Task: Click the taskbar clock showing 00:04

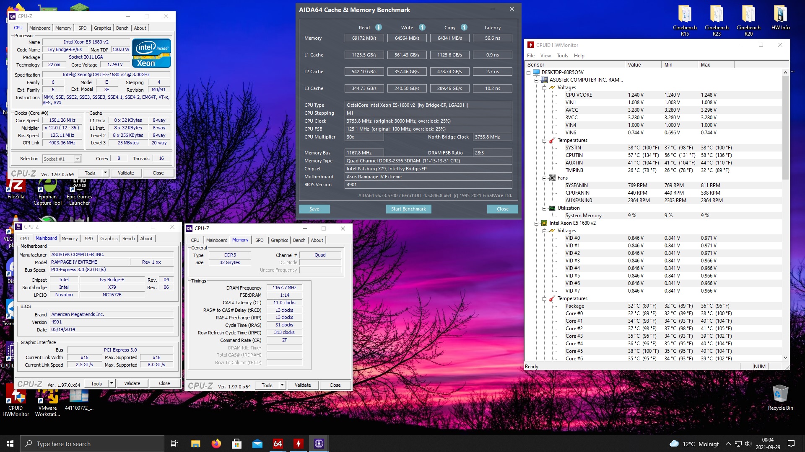Action: (x=768, y=444)
